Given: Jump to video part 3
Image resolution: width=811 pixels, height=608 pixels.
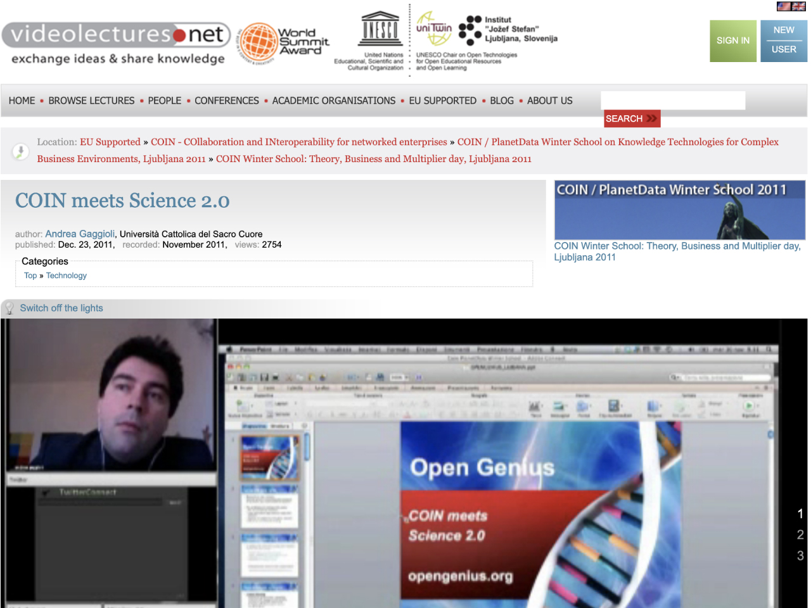Looking at the screenshot, I should click(800, 555).
